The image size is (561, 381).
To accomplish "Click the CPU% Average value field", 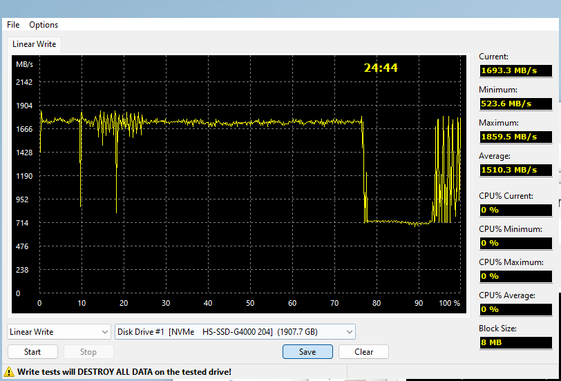I will tap(515, 309).
